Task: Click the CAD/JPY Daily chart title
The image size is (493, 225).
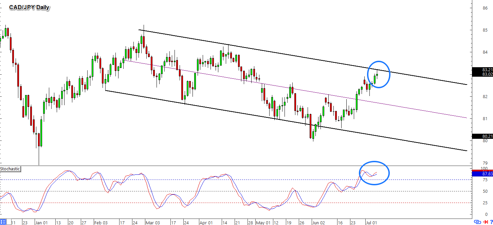Action: coord(29,7)
